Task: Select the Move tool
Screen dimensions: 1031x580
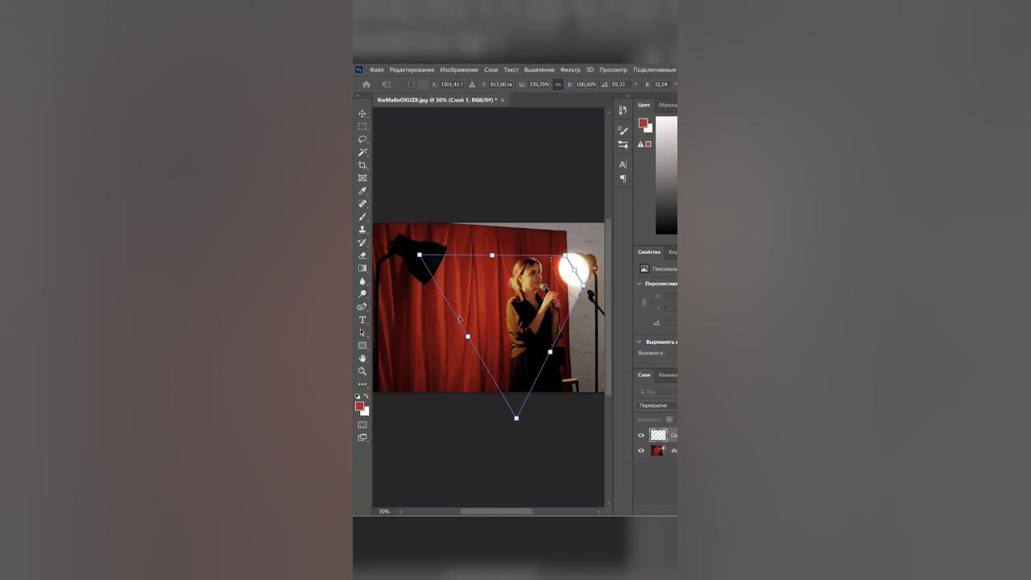Action: [x=362, y=114]
